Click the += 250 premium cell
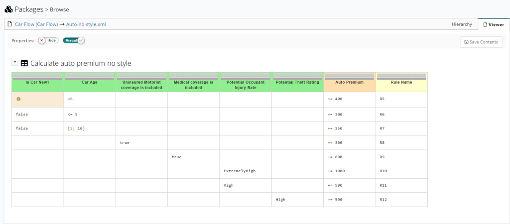Viewport: 510px width, 224px height. (350, 129)
